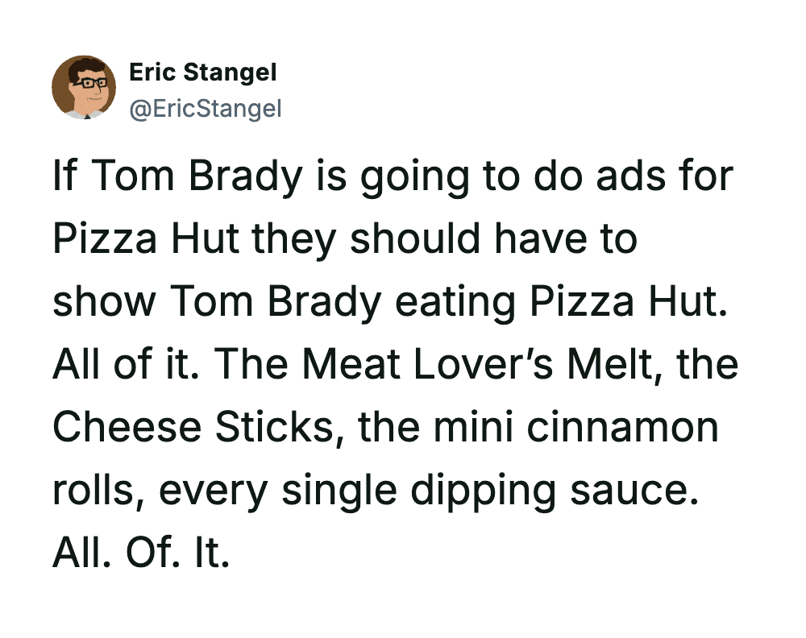Click the word "If" starting the tweet
Image resolution: width=806 pixels, height=638 pixels.
click(x=63, y=176)
